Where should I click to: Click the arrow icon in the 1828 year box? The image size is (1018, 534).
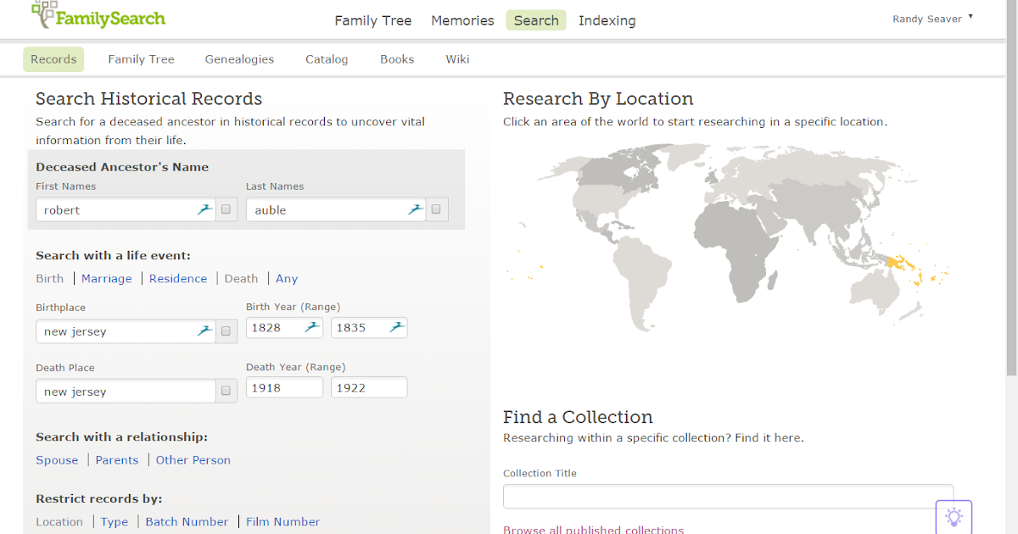click(311, 327)
